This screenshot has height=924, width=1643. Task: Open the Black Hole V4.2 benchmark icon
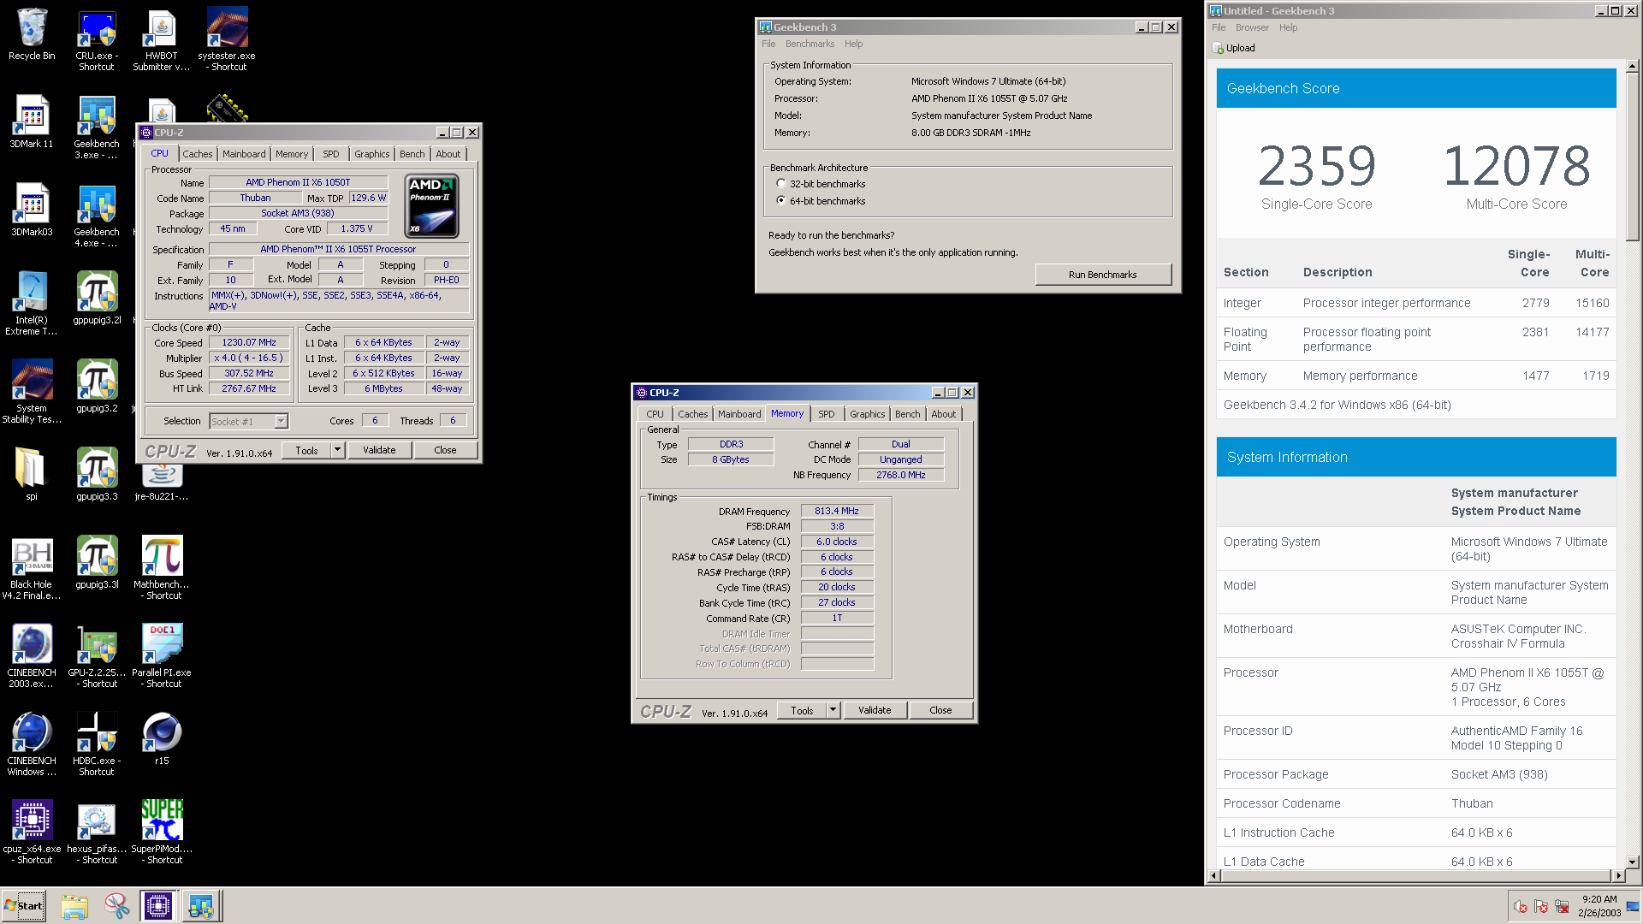point(32,568)
